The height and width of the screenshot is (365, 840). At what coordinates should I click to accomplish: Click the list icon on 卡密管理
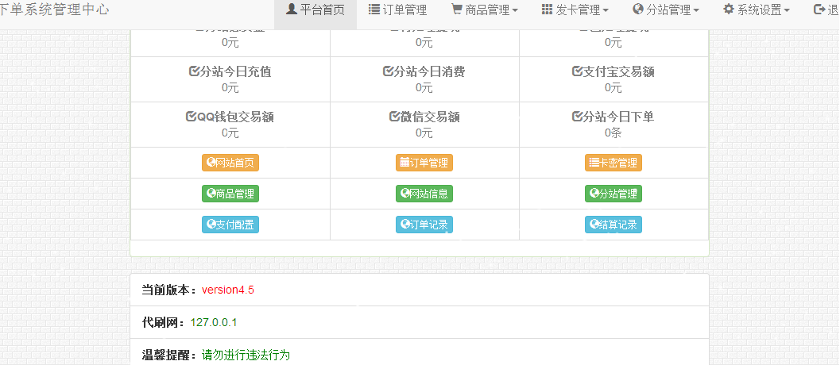(x=593, y=163)
